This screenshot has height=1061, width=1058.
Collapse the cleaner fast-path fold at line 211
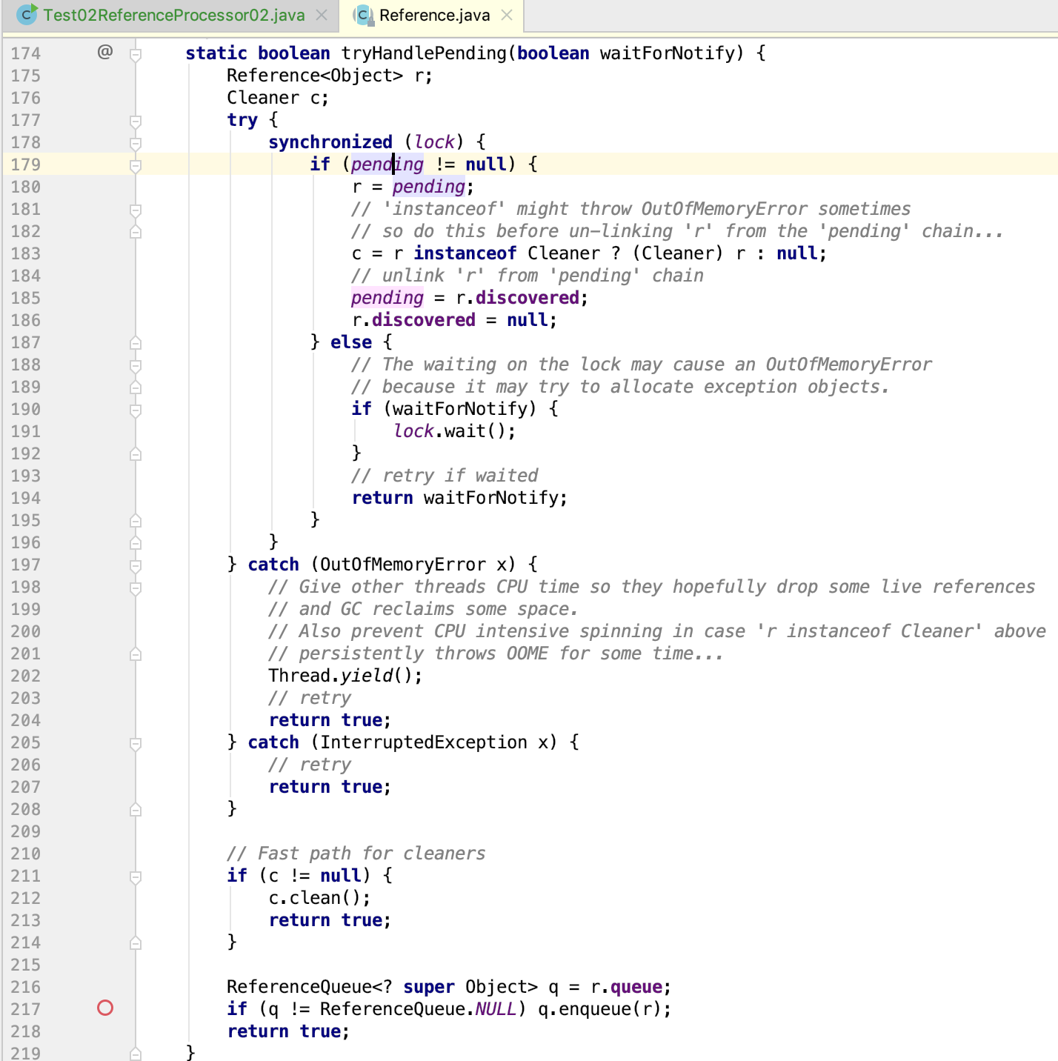(x=135, y=876)
